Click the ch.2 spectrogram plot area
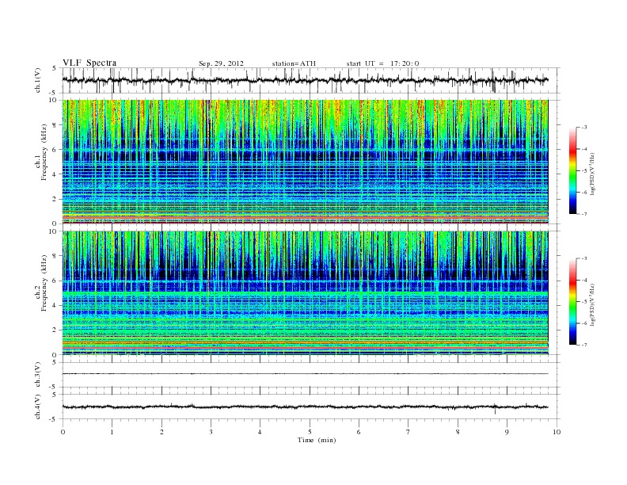 (x=305, y=293)
